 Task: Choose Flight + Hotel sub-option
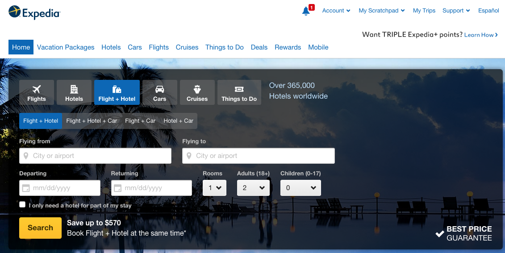click(41, 121)
